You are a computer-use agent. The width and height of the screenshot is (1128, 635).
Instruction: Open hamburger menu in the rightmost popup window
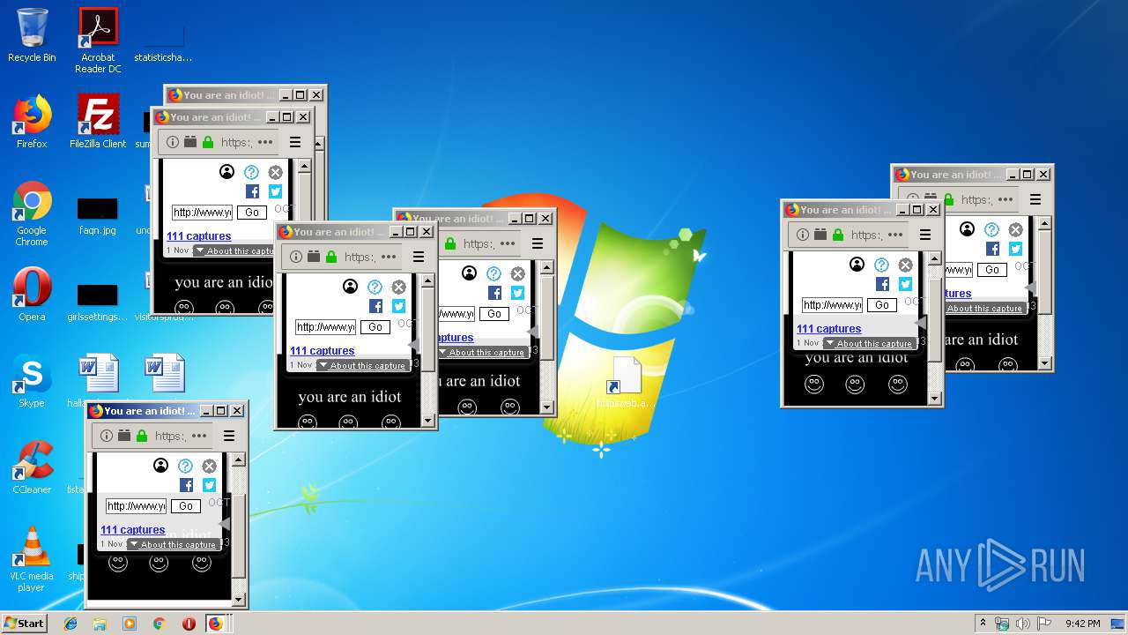click(x=1035, y=199)
